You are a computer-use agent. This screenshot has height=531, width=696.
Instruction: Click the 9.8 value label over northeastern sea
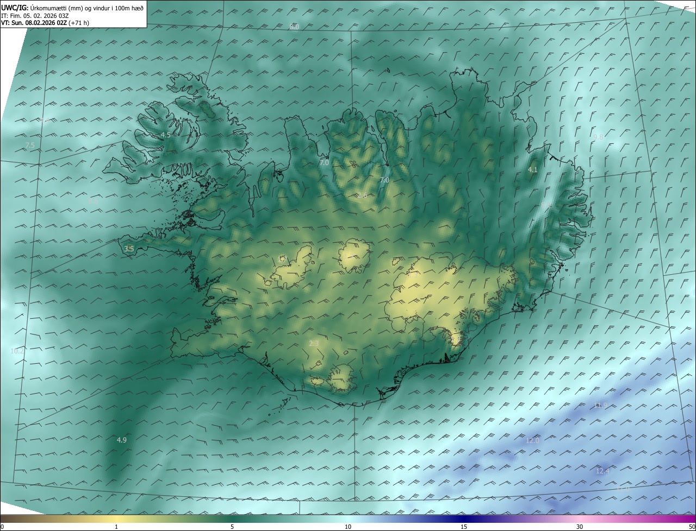tap(598, 137)
